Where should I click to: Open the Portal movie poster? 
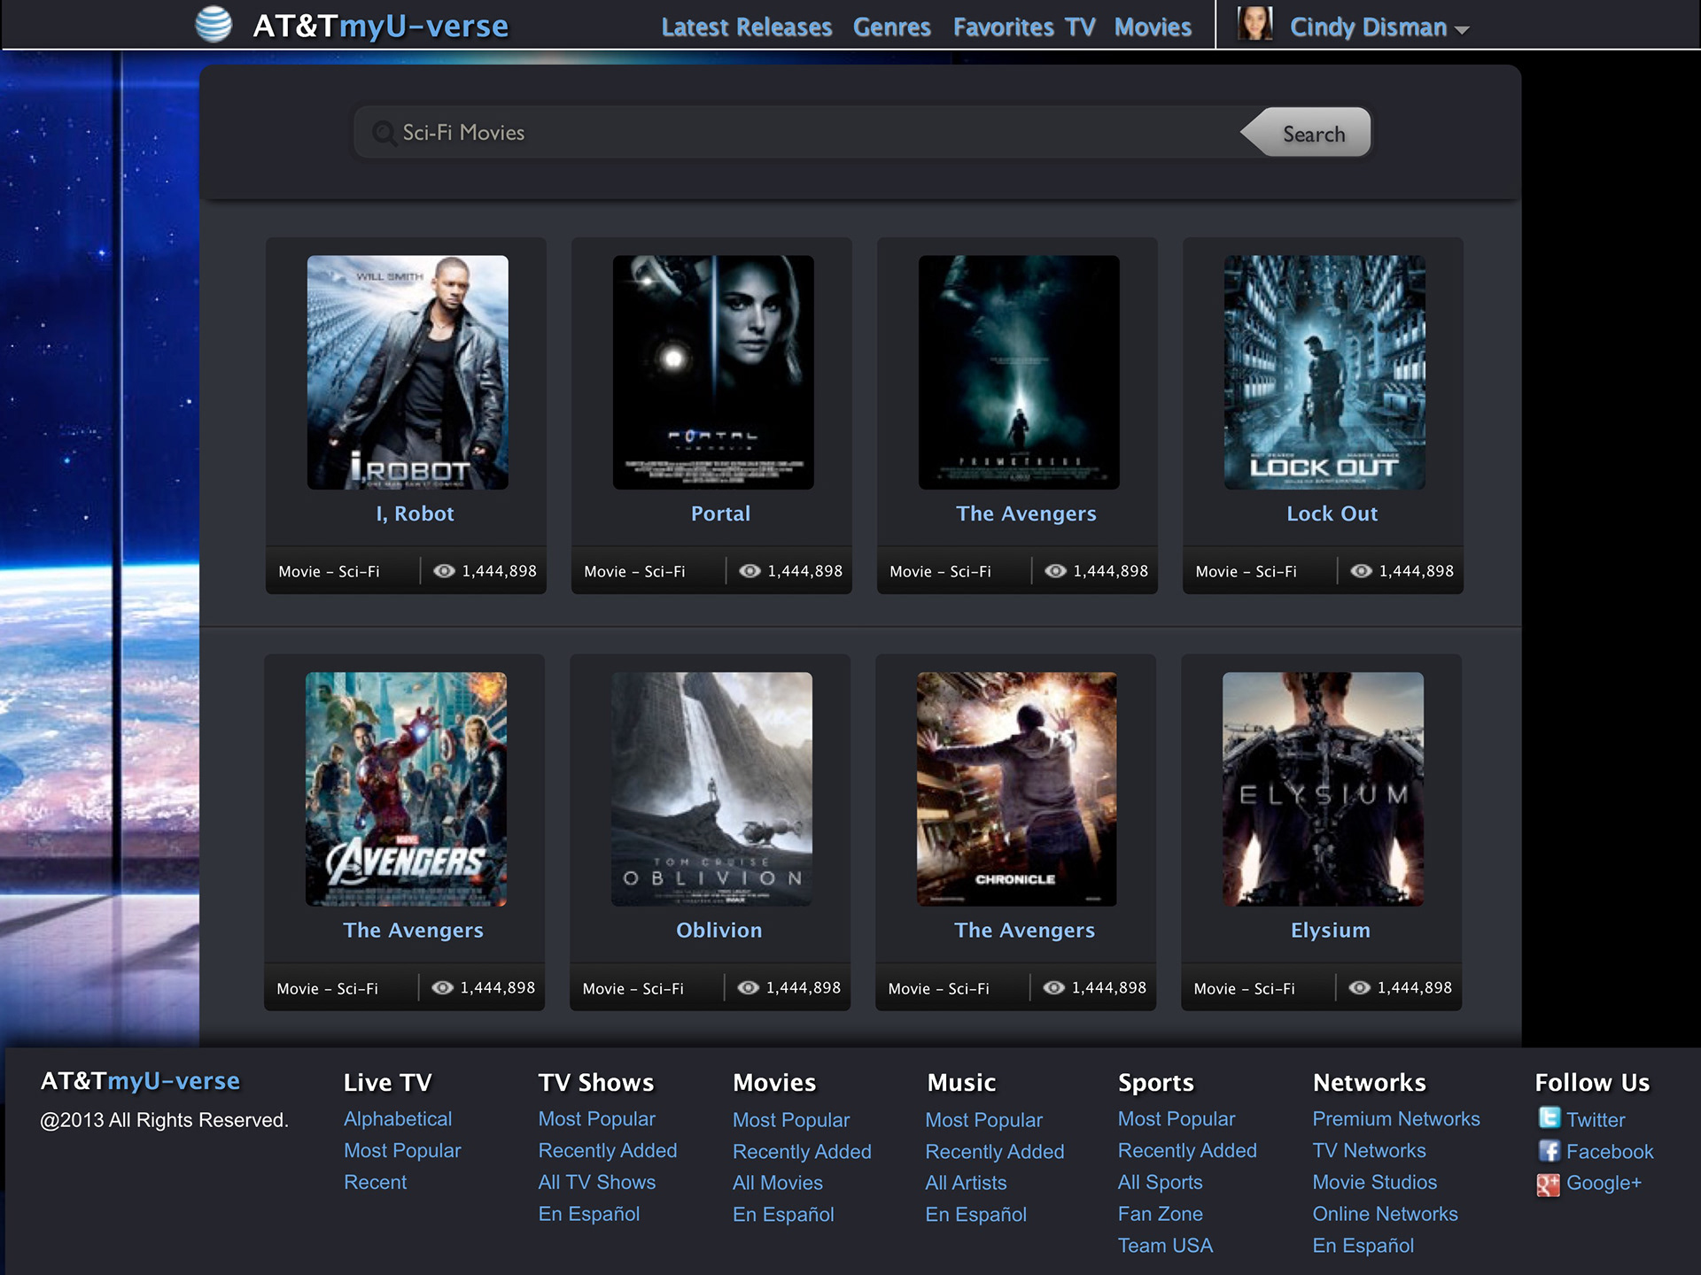coord(713,372)
